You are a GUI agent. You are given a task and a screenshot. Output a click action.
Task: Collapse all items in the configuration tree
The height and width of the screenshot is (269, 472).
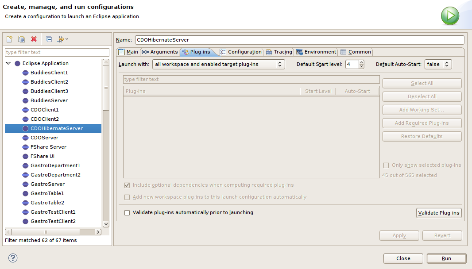[48, 39]
